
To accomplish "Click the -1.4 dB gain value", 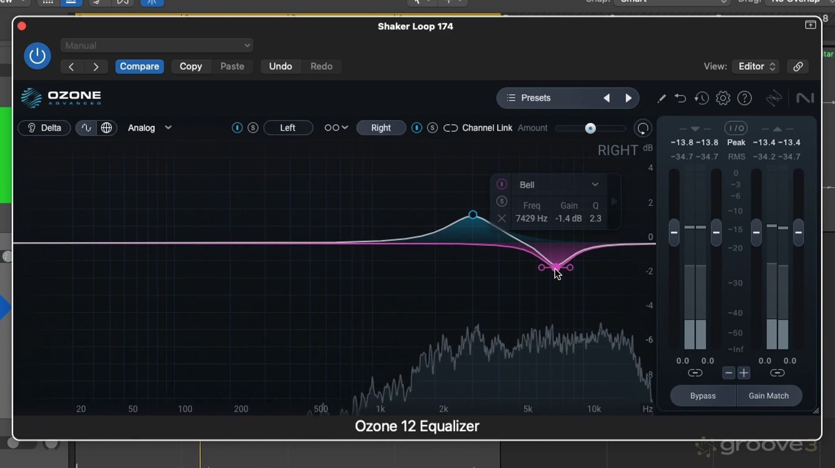I will pos(568,218).
